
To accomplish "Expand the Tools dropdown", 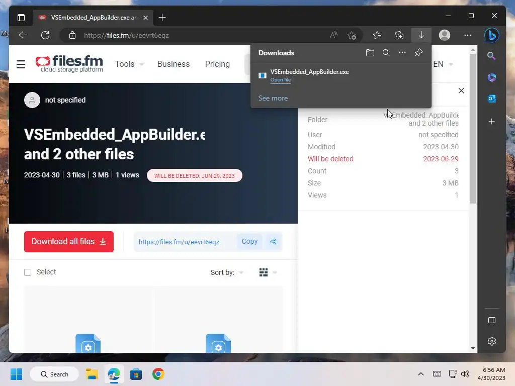I will (x=129, y=64).
